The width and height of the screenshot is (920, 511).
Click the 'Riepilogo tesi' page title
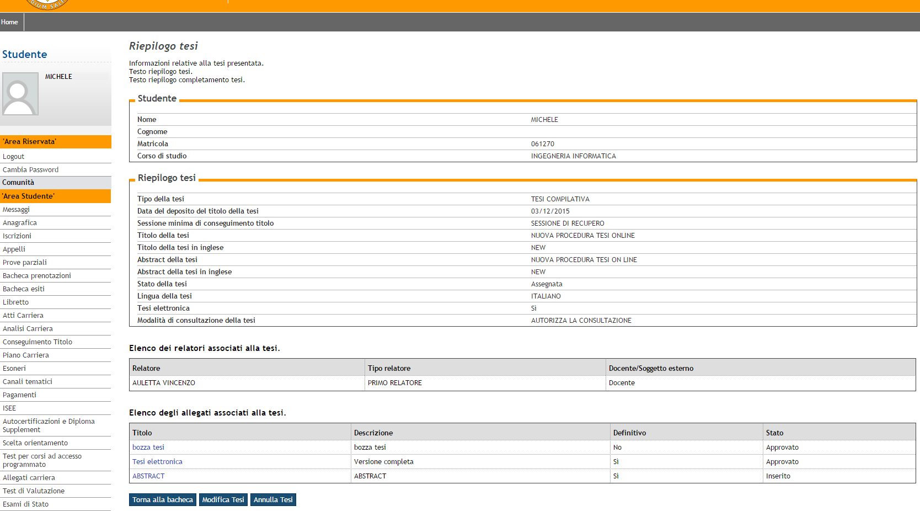coord(163,46)
